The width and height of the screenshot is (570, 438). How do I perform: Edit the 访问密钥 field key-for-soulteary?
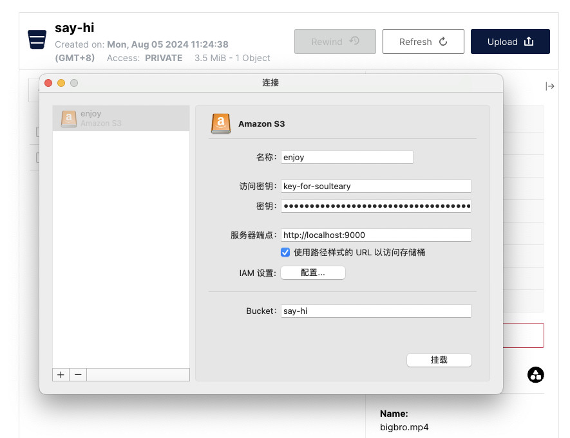coord(376,186)
